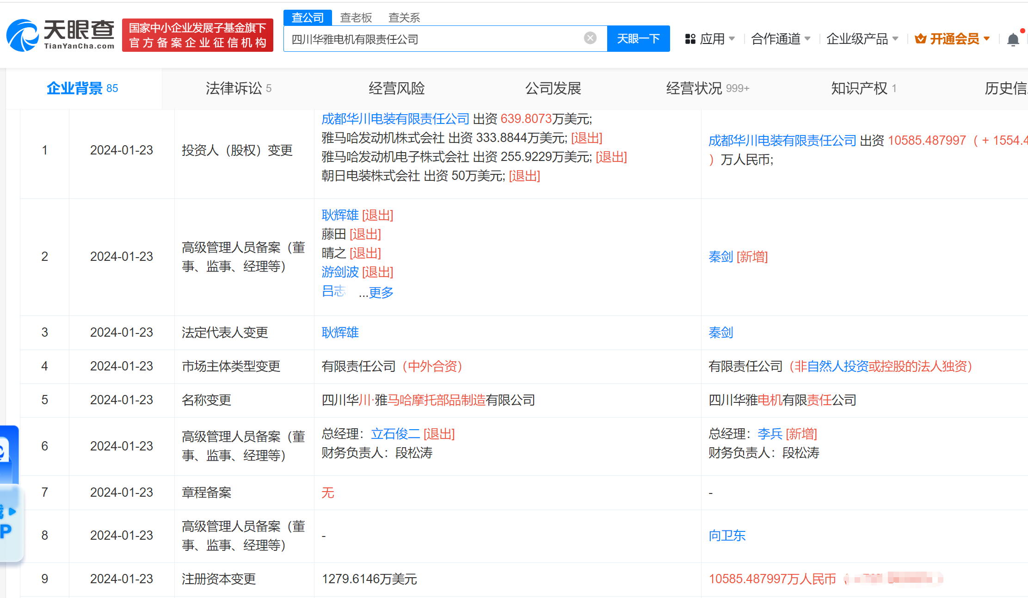
Task: Click the 开通会员 crown icon
Action: click(920, 39)
